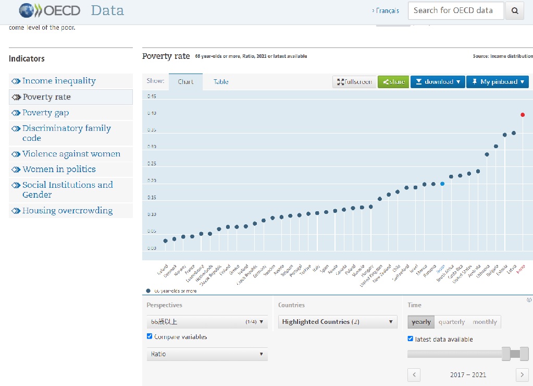Viewport: 533px width, 386px height.
Task: Click the time range slider handle
Action: 506,354
